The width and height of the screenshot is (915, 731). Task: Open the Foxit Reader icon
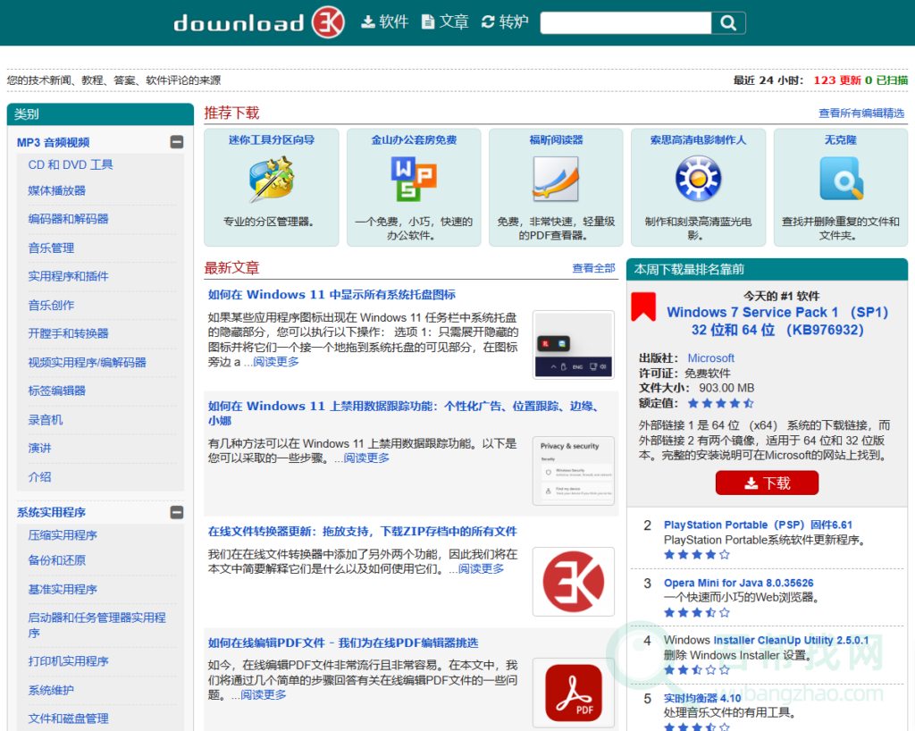coord(556,180)
